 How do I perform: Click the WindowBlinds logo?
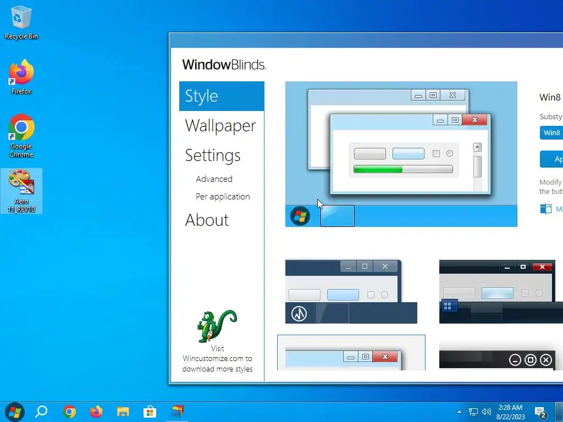pos(224,65)
